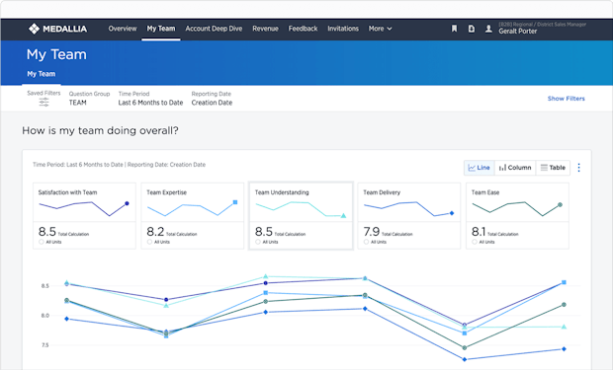Switch to Column chart view
Image resolution: width=613 pixels, height=370 pixels.
(515, 168)
